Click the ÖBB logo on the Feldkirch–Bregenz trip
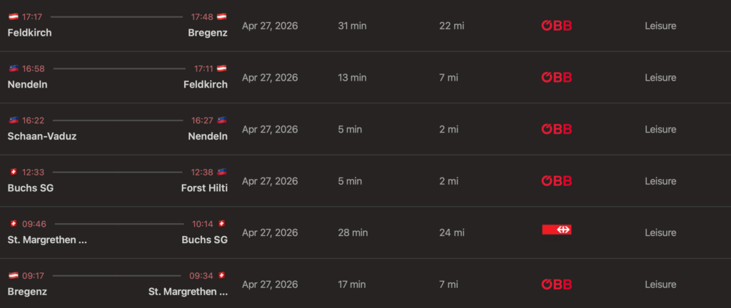731x308 pixels. click(x=557, y=26)
